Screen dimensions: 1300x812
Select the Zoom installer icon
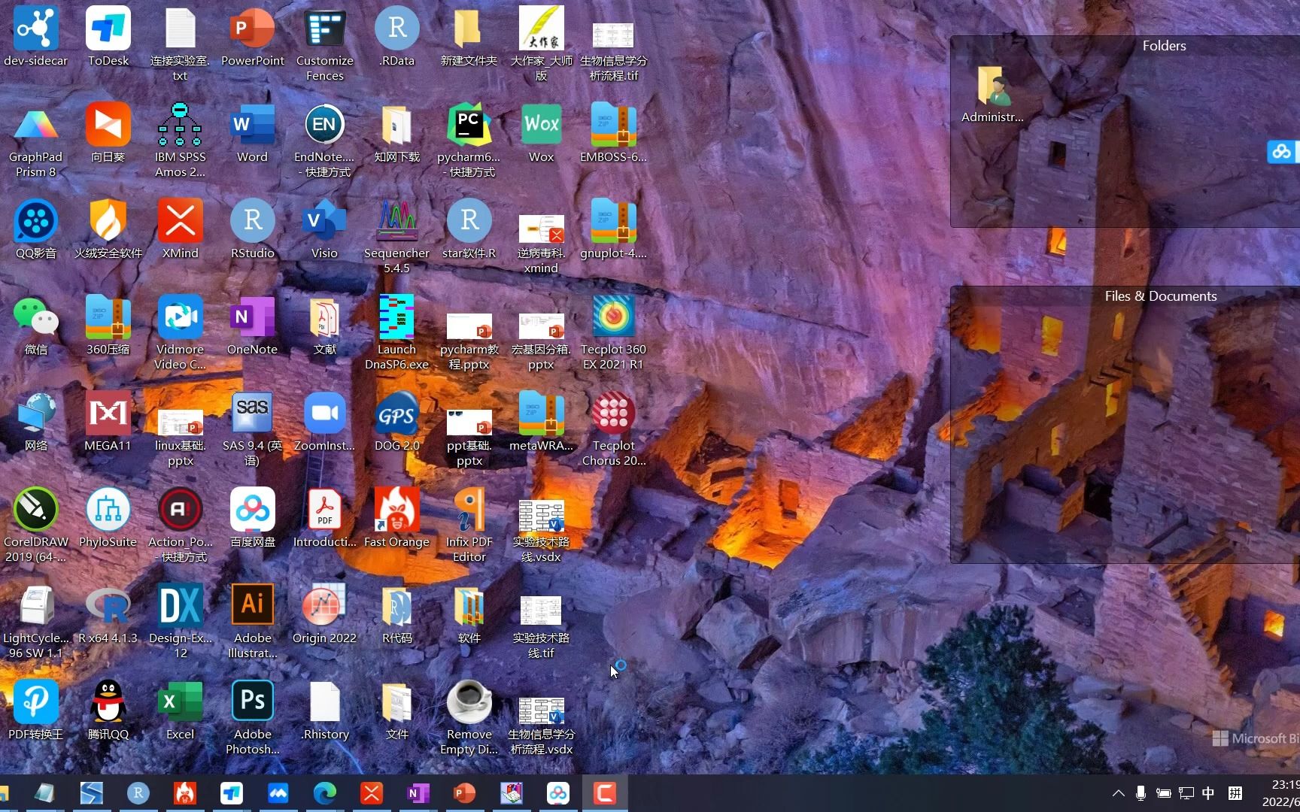pos(325,422)
